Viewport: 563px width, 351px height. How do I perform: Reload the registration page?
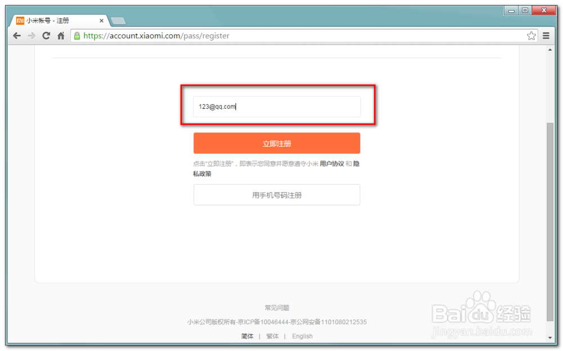click(46, 35)
